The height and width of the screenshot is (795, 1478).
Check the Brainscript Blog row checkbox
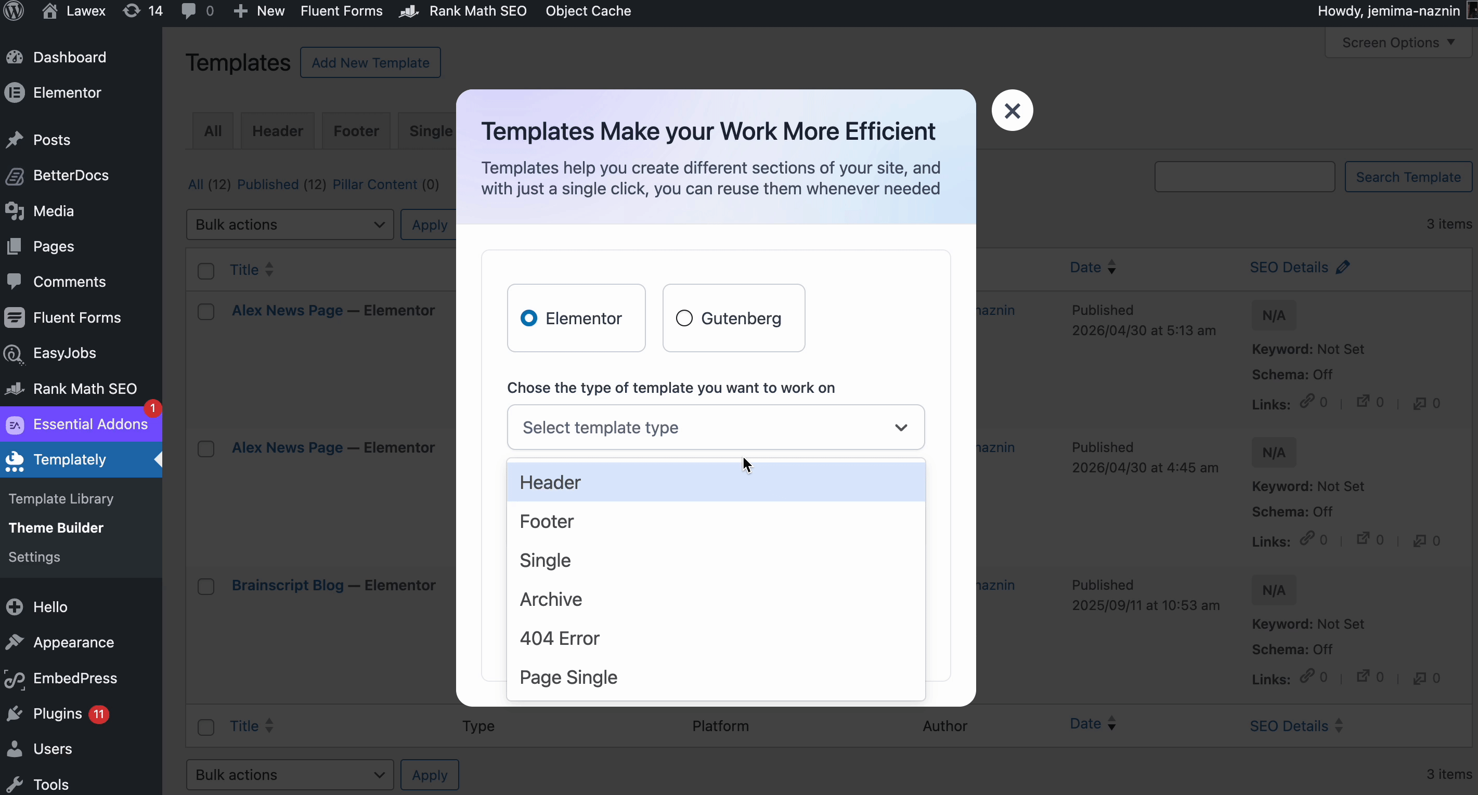coord(206,586)
